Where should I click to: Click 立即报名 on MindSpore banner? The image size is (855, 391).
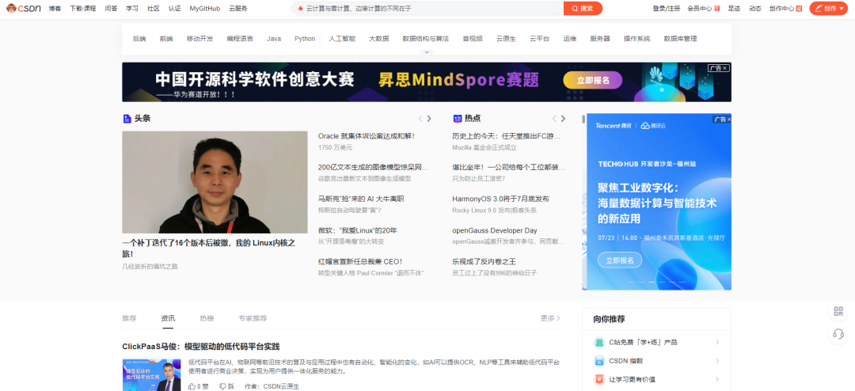tap(593, 81)
